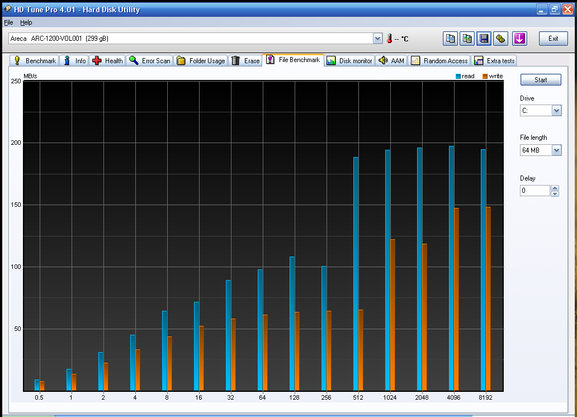The height and width of the screenshot is (417, 577).
Task: Increase Delay value with up arrow
Action: pos(555,188)
